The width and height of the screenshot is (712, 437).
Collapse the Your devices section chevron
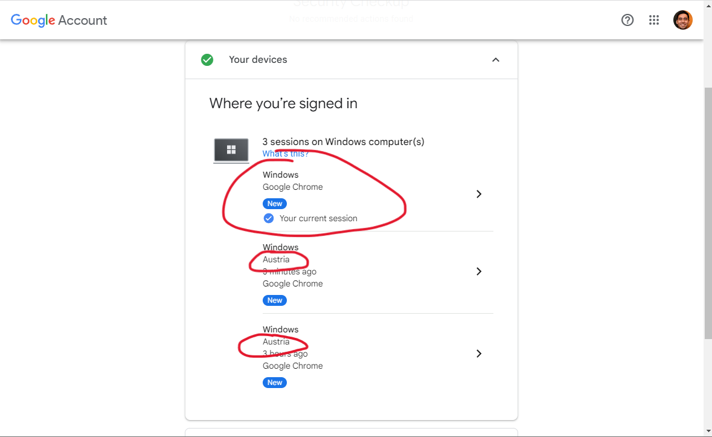coord(496,59)
